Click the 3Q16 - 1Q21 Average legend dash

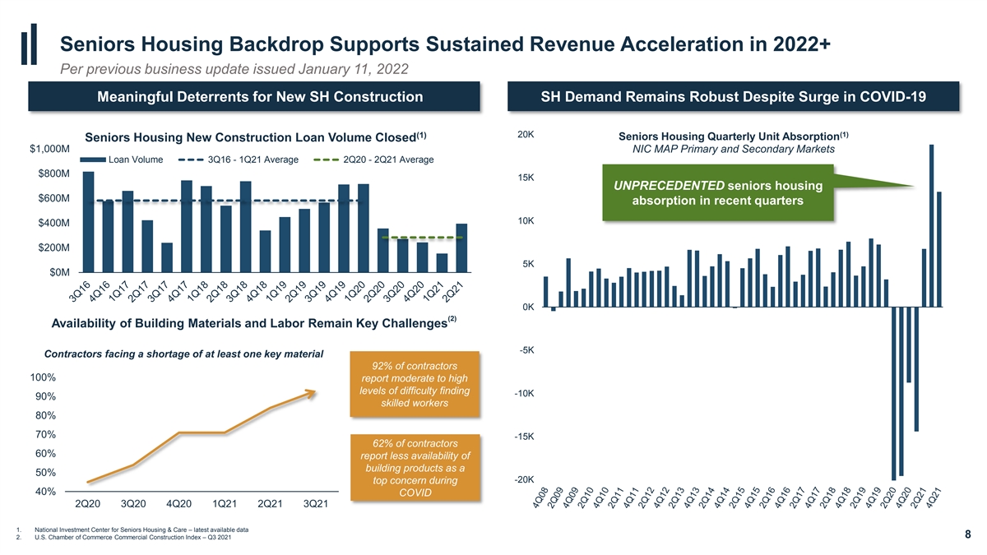192,160
